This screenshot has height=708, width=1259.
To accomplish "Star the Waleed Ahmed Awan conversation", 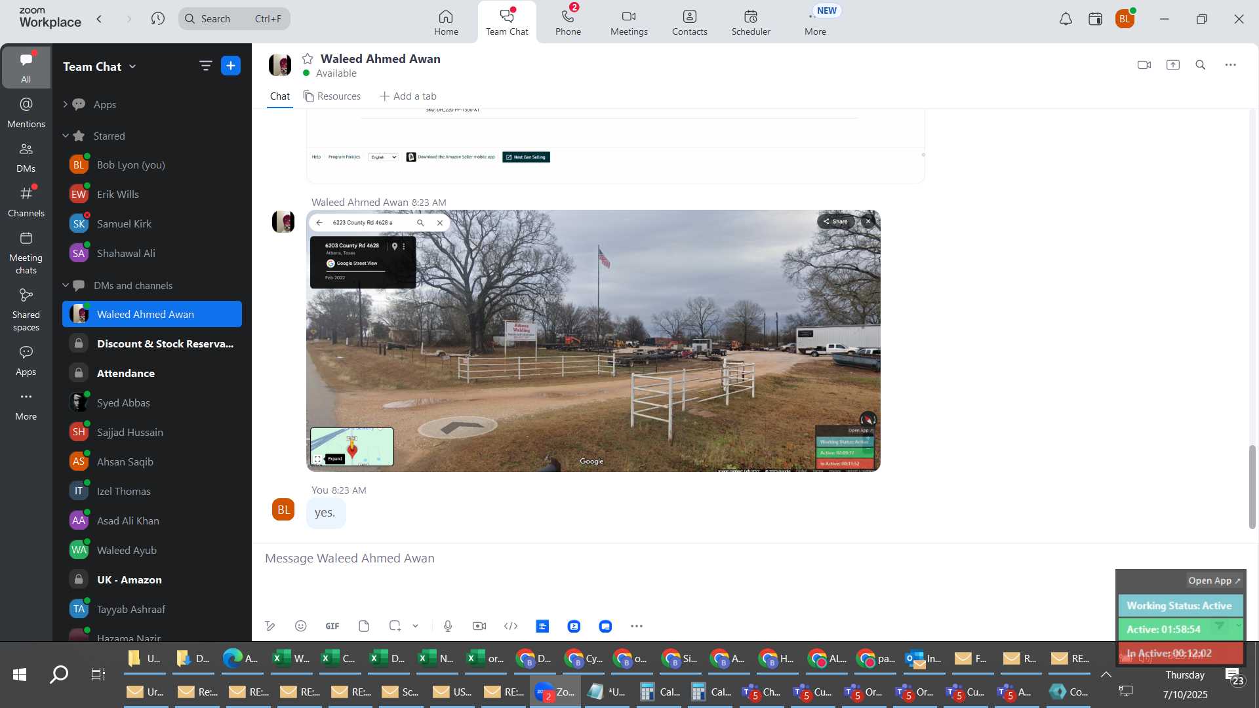I will [308, 59].
